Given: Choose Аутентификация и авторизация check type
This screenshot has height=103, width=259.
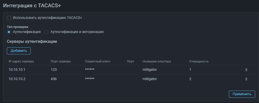Looking at the screenshot, I should click(x=46, y=32).
